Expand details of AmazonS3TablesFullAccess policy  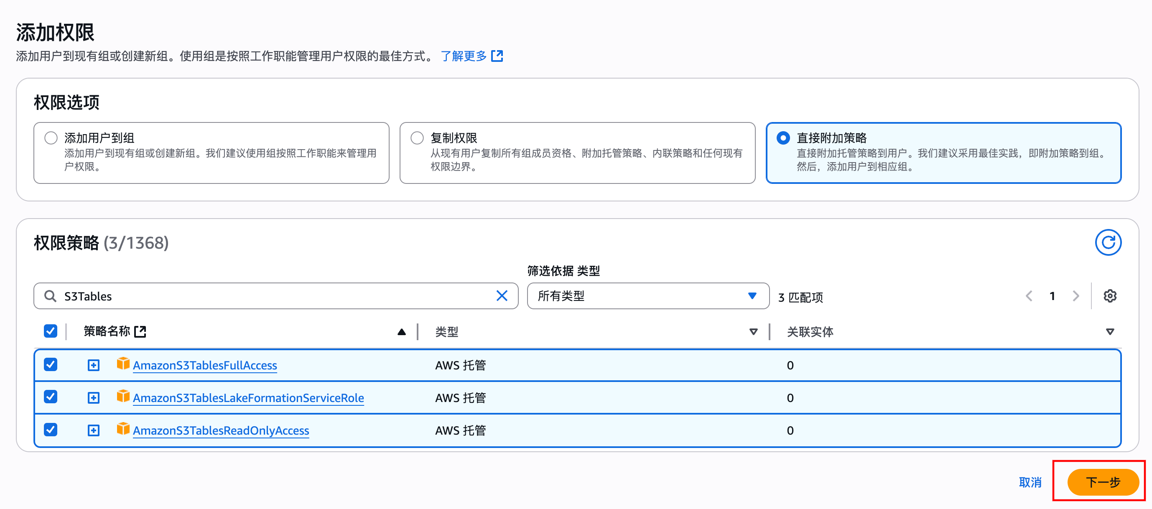point(93,364)
